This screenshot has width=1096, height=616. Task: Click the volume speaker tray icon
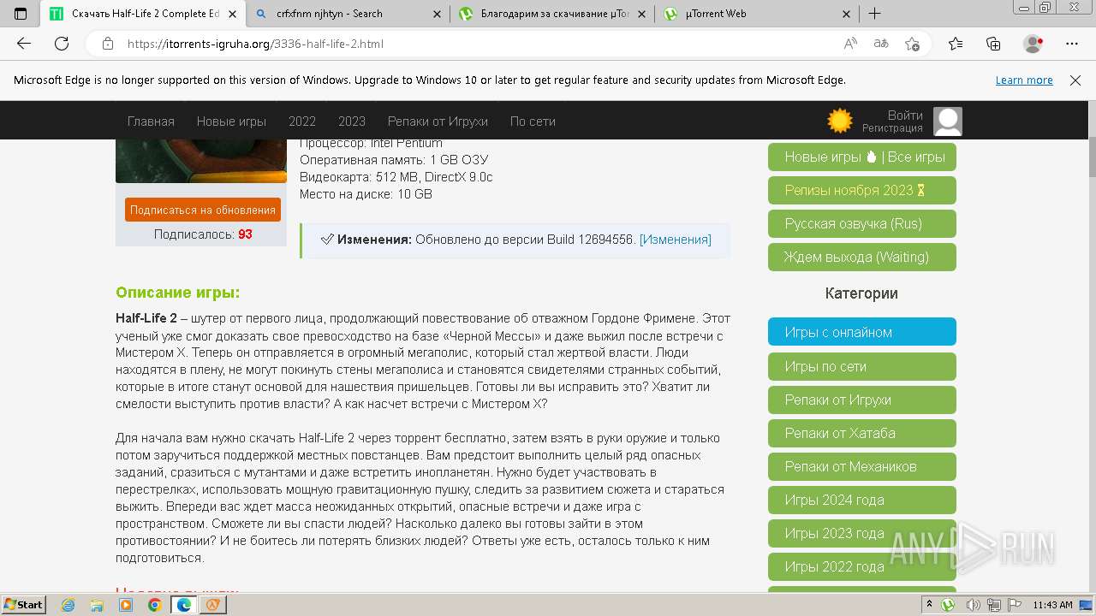click(x=973, y=605)
